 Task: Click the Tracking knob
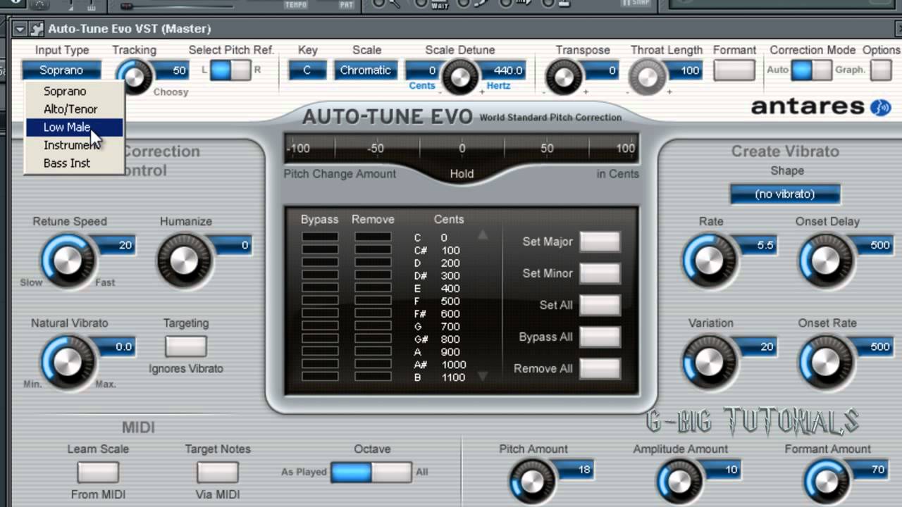[x=134, y=76]
